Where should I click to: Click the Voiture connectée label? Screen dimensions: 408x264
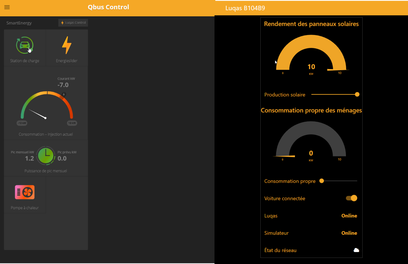pyautogui.click(x=285, y=198)
